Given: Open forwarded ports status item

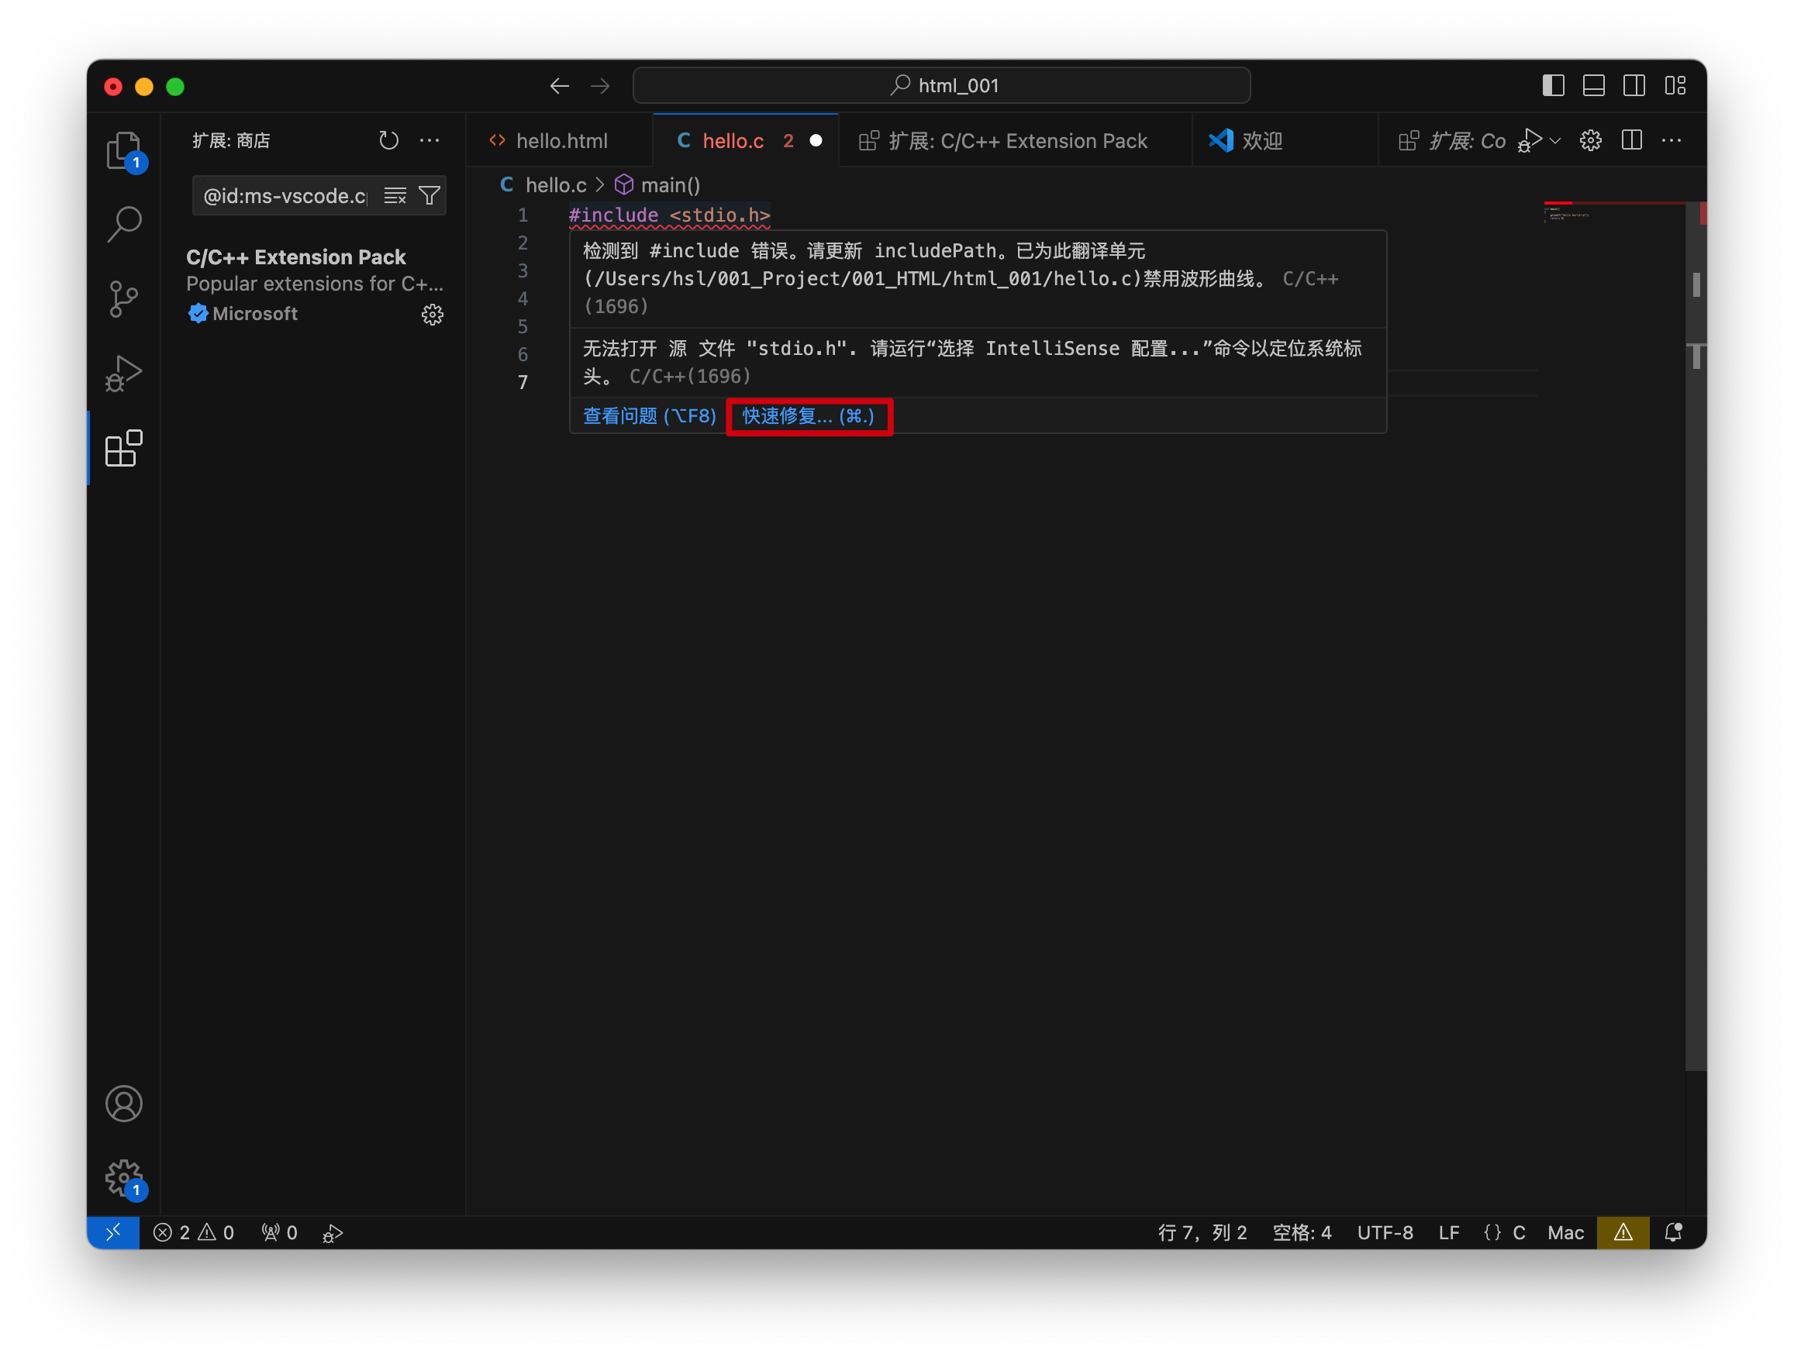Looking at the screenshot, I should (279, 1231).
